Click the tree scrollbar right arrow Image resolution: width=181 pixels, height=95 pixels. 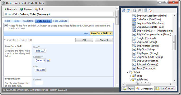click(171, 84)
